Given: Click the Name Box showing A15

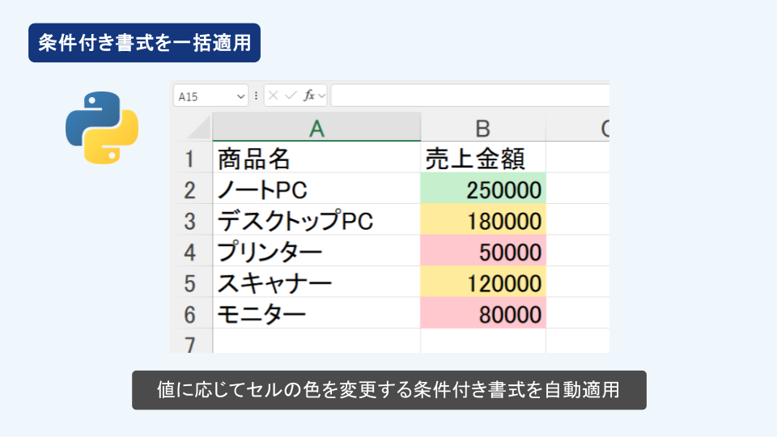Looking at the screenshot, I should tap(210, 95).
